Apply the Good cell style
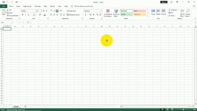The width and height of the screenshot is (197, 111). coord(127,14)
